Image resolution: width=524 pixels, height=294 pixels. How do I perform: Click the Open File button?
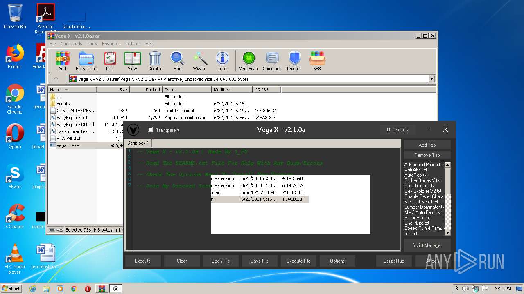click(x=221, y=261)
